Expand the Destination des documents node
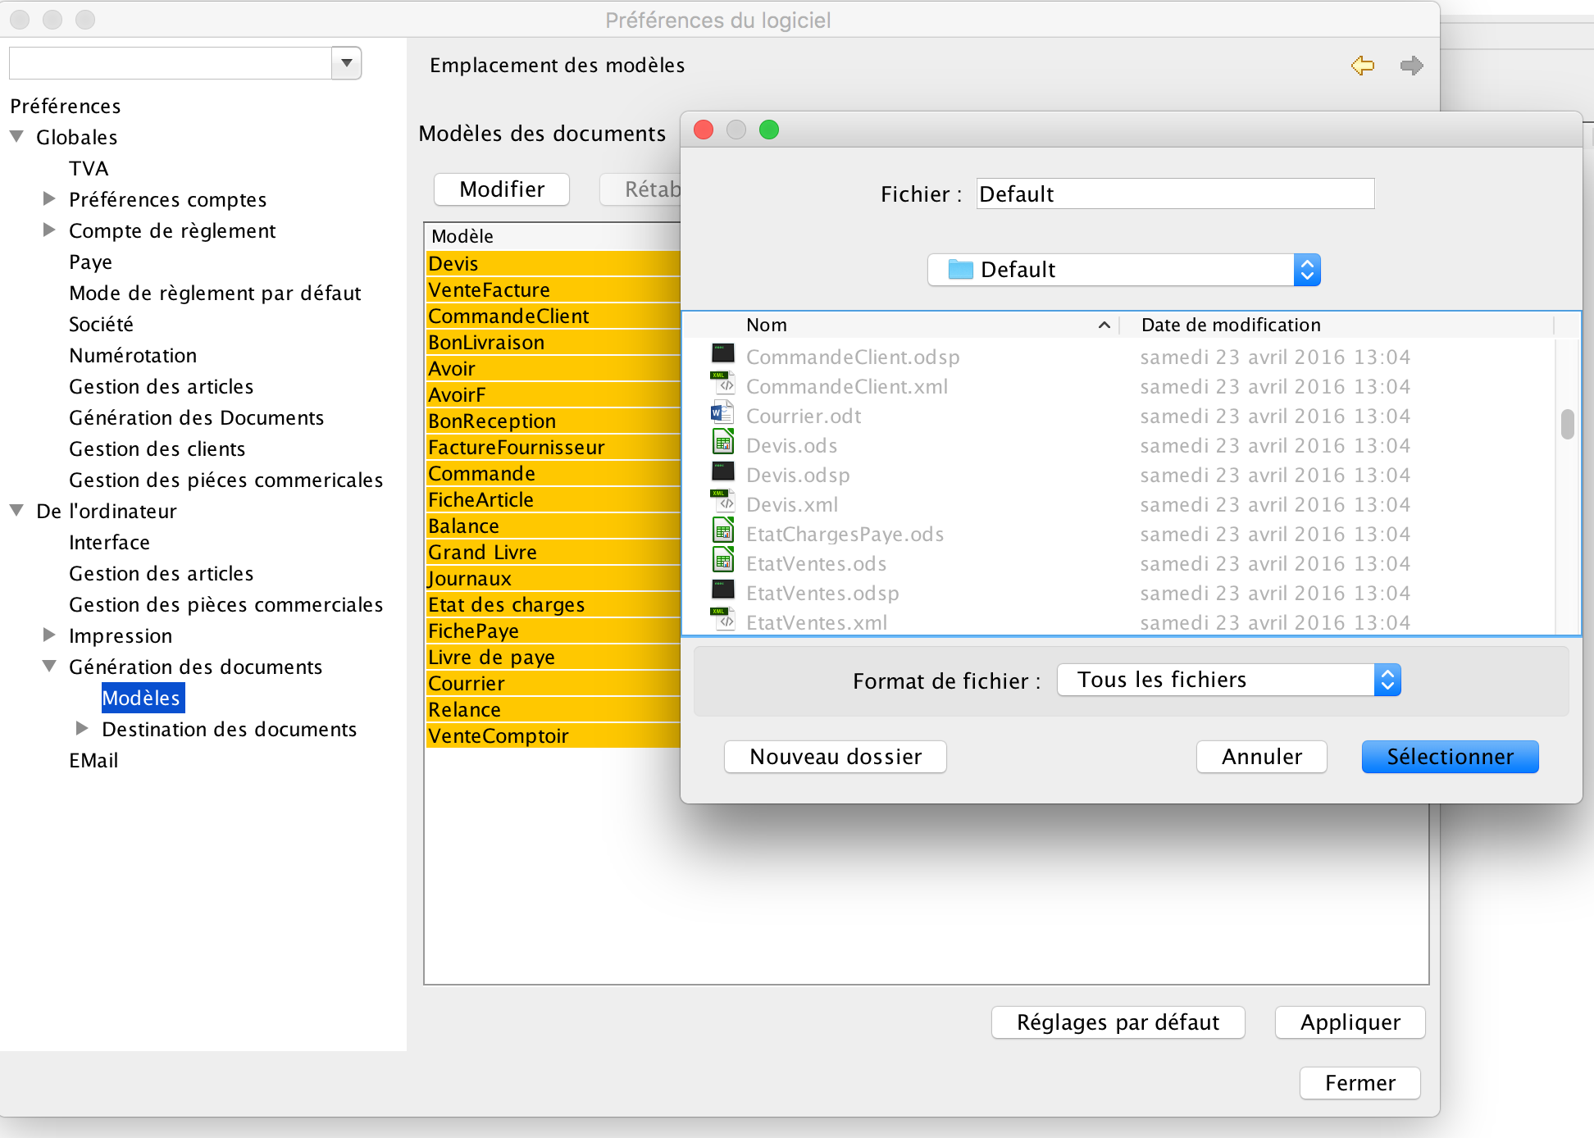Screen dimensions: 1594x1138 [82, 728]
